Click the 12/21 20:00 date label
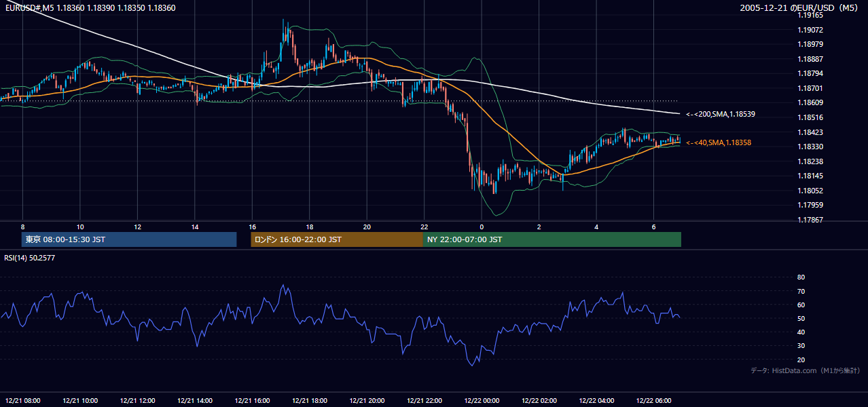Image resolution: width=868 pixels, height=407 pixels. [x=367, y=400]
